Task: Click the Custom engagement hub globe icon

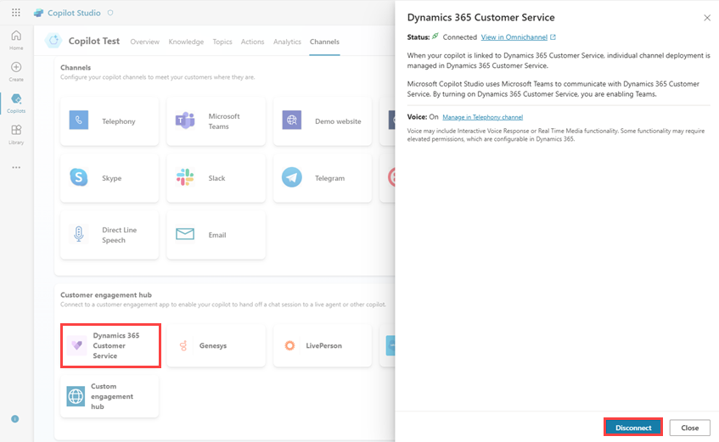Action: 76,396
